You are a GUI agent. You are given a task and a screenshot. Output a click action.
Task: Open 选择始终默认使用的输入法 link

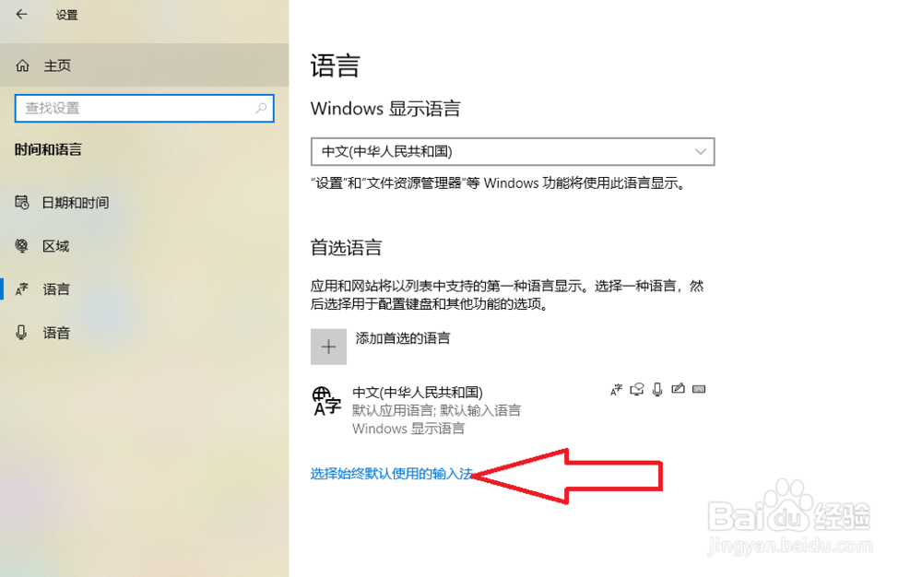coord(392,474)
